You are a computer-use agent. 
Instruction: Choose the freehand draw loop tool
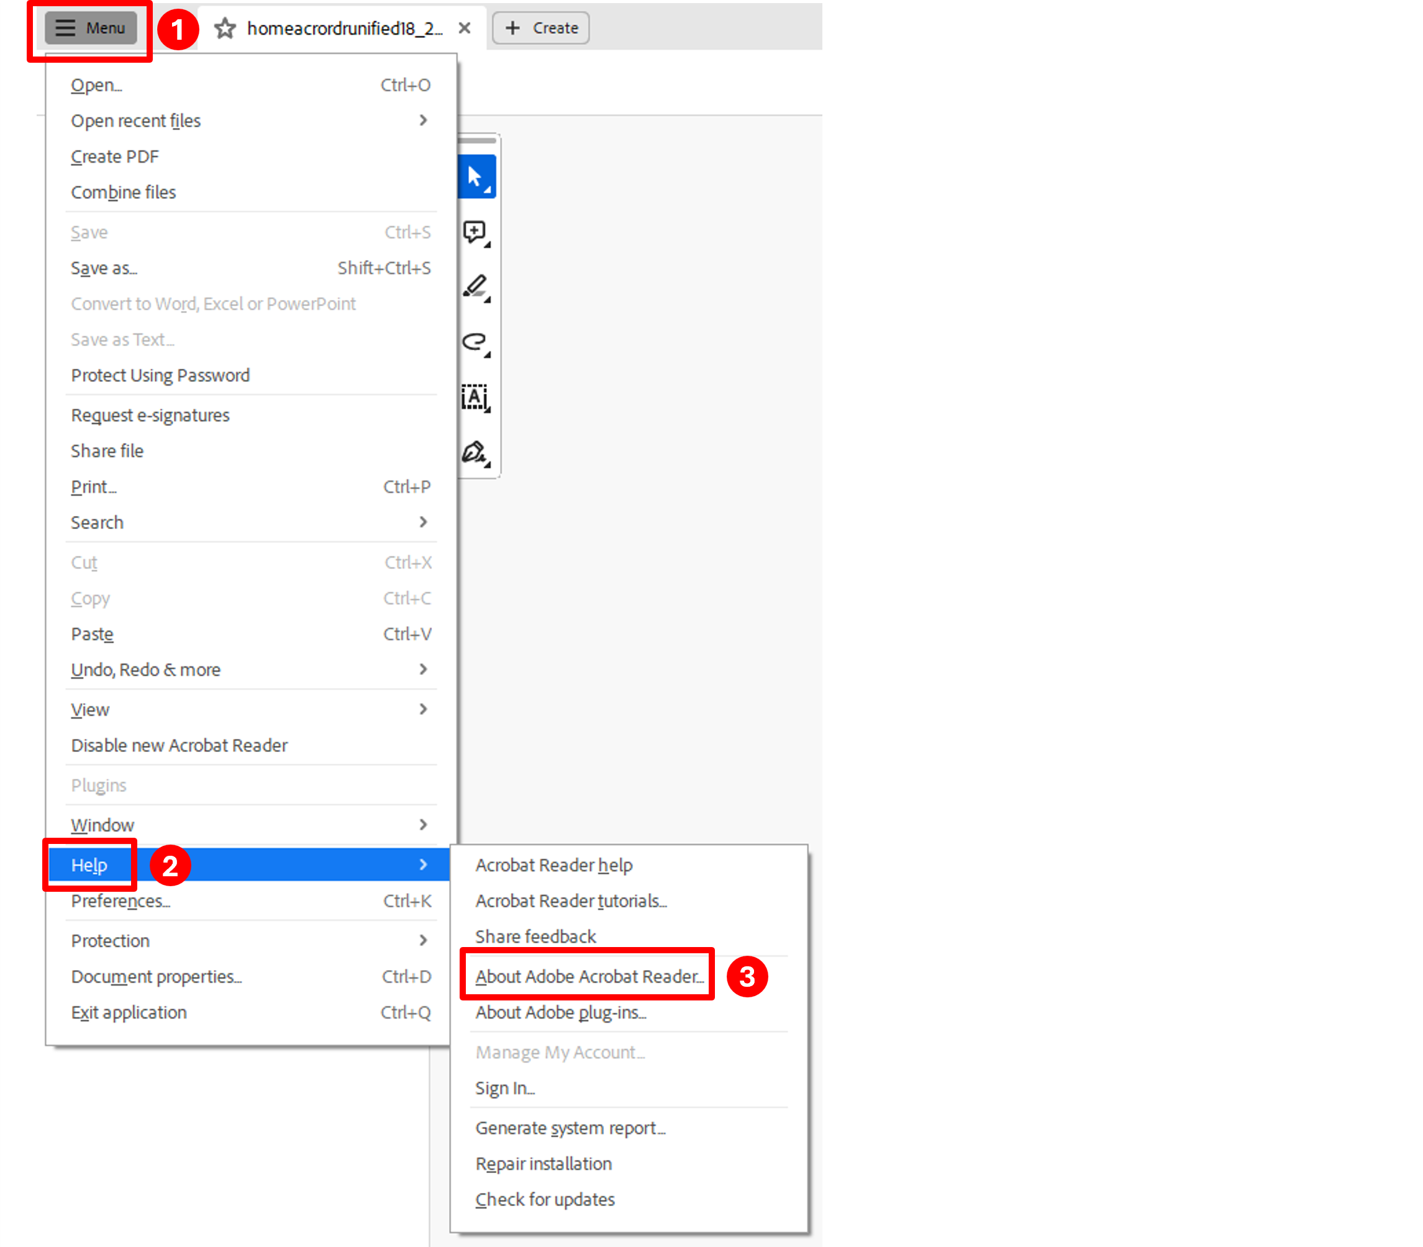click(475, 342)
